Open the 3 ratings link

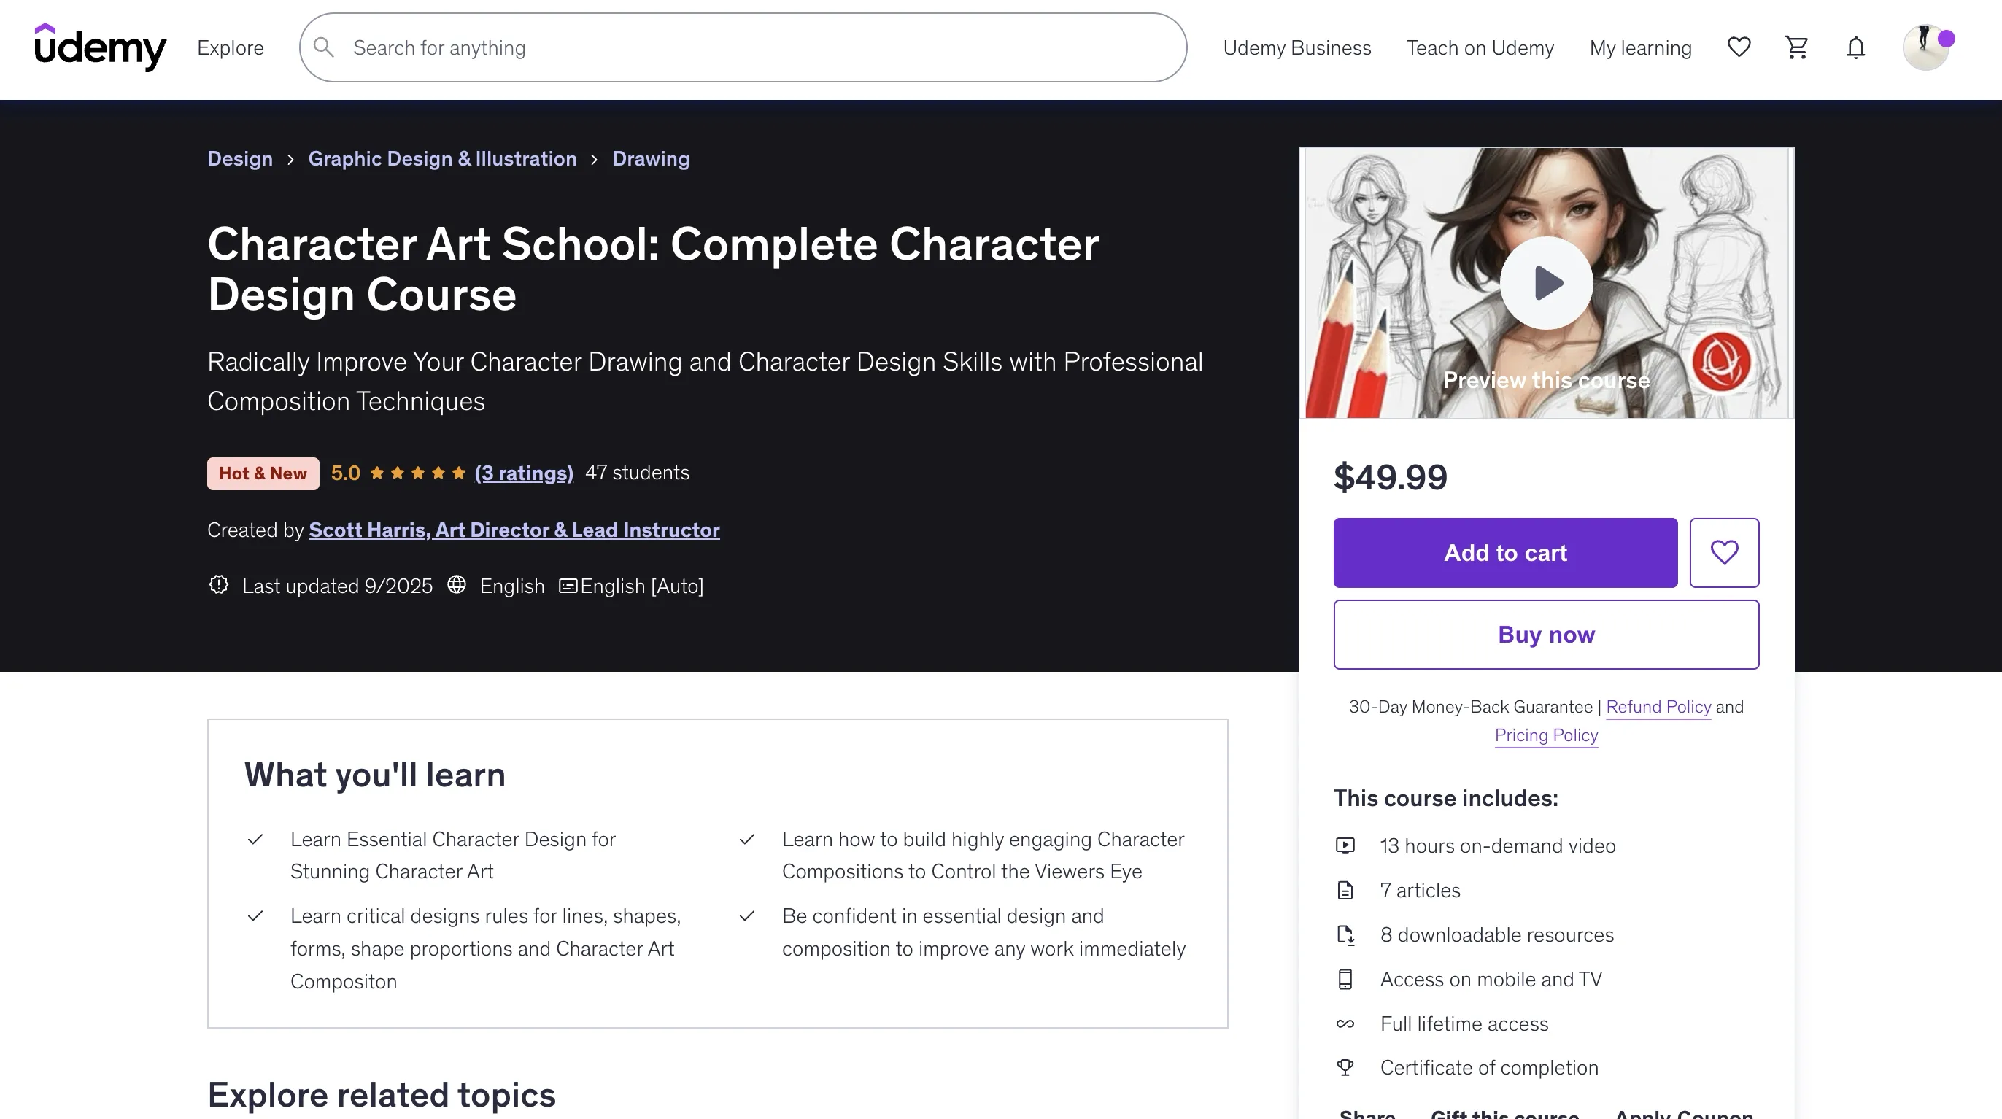point(524,473)
